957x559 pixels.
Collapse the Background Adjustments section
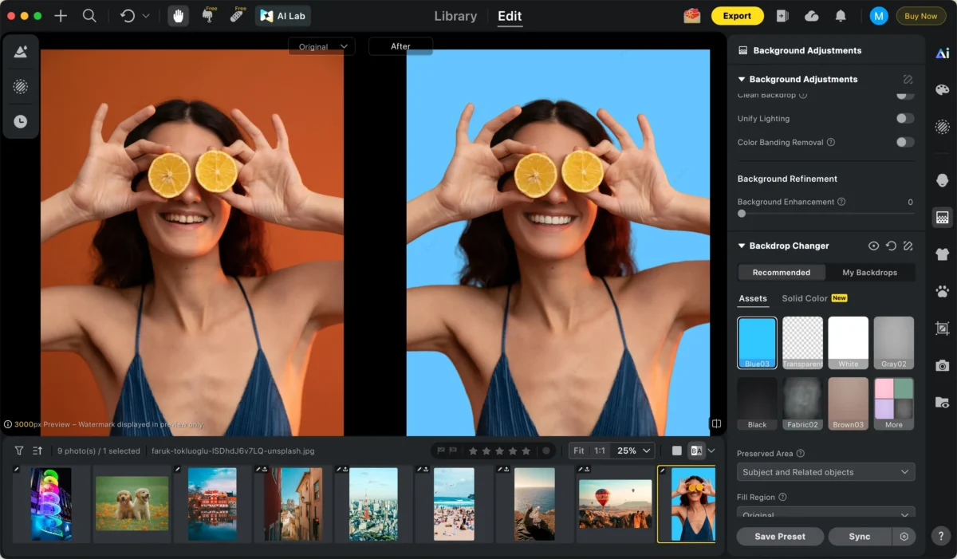(742, 80)
